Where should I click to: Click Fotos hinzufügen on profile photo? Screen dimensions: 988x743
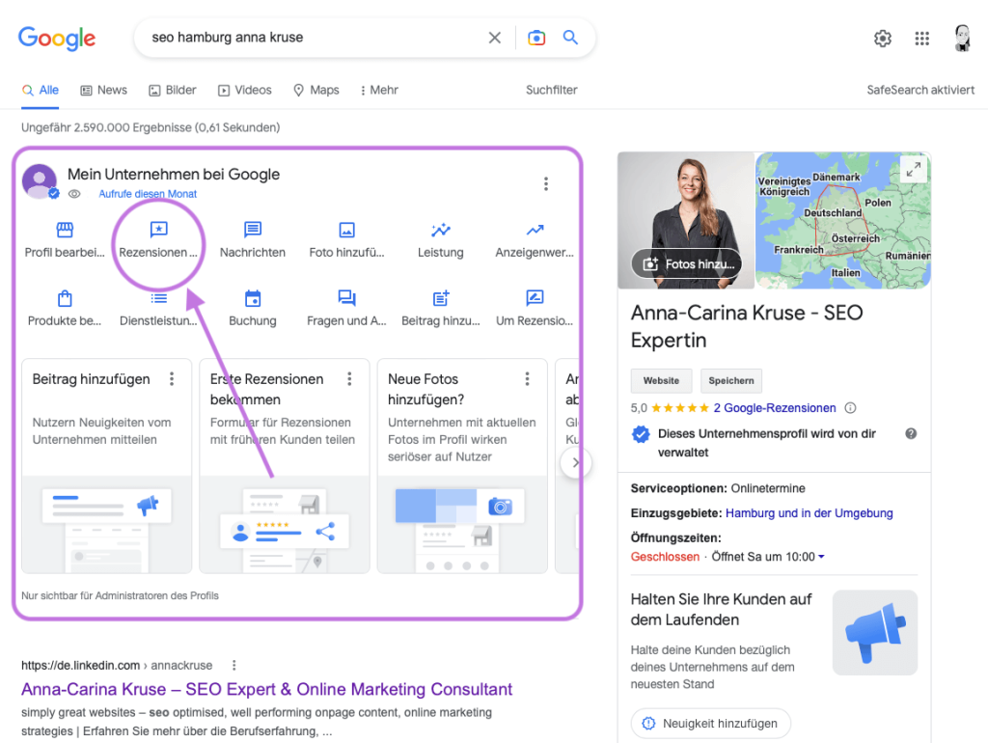[687, 264]
